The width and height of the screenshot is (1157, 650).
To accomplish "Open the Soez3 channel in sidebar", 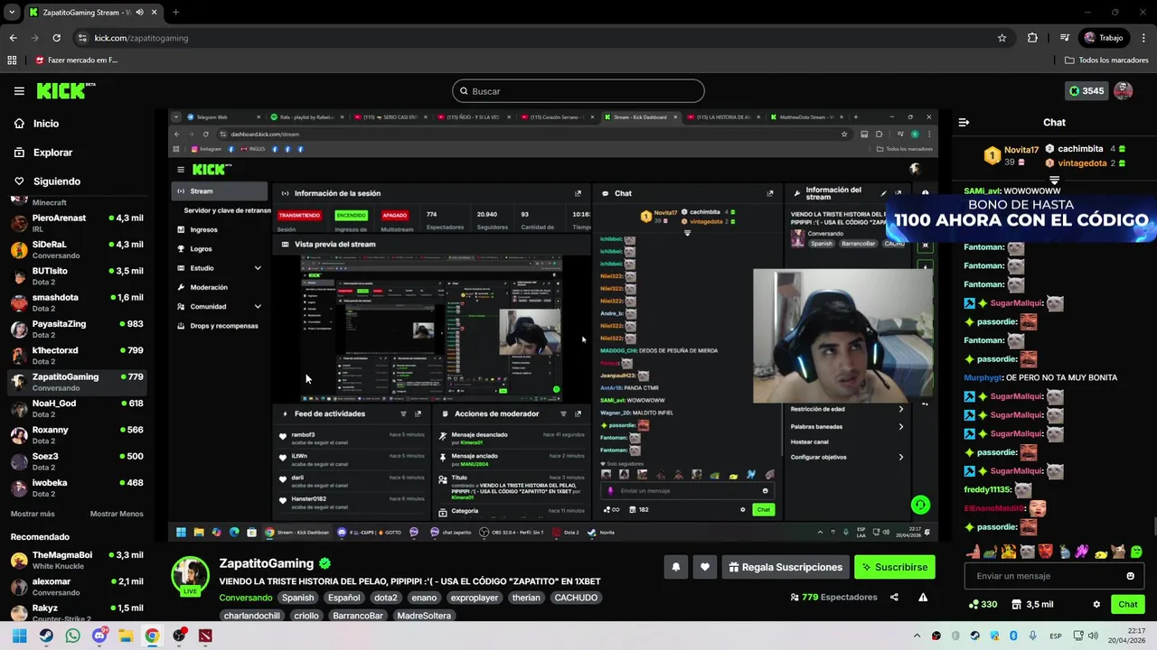I will point(78,460).
